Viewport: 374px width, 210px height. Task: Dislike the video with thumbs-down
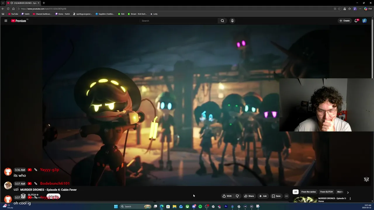point(237,196)
